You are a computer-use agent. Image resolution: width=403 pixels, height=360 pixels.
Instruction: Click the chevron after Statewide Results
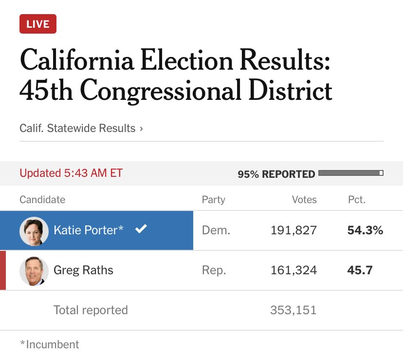141,129
